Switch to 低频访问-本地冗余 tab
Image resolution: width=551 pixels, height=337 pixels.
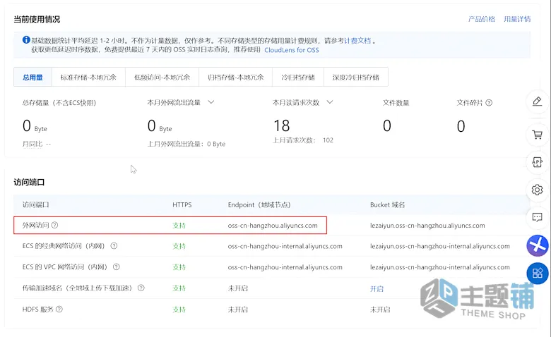(162, 77)
